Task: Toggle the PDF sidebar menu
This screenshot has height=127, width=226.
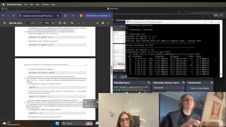Action: (5, 23)
